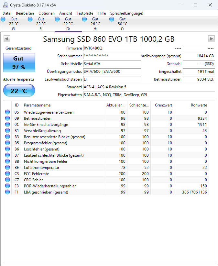Open the Bearbeiten menu

[25, 13]
